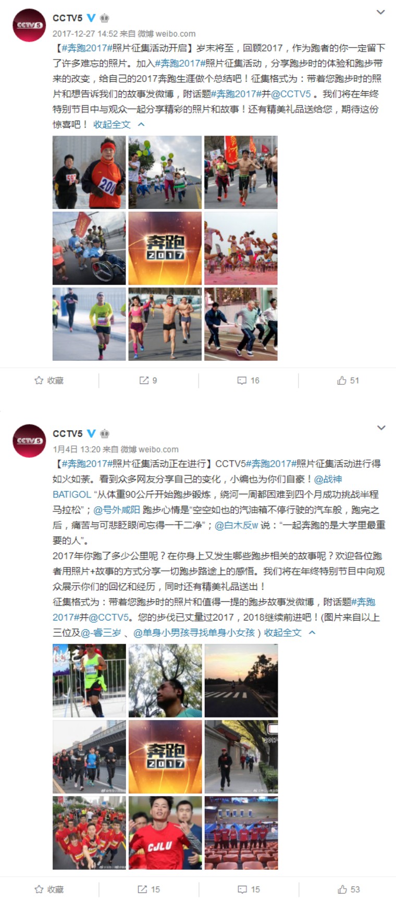Viewport: 396px width, 900px height.
Task: Open comments on the first post (16)
Action: click(x=248, y=381)
